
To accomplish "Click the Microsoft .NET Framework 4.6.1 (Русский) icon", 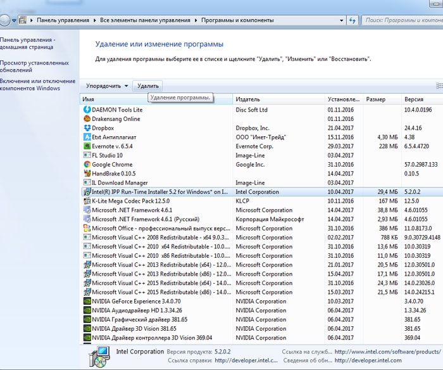I will click(x=87, y=219).
